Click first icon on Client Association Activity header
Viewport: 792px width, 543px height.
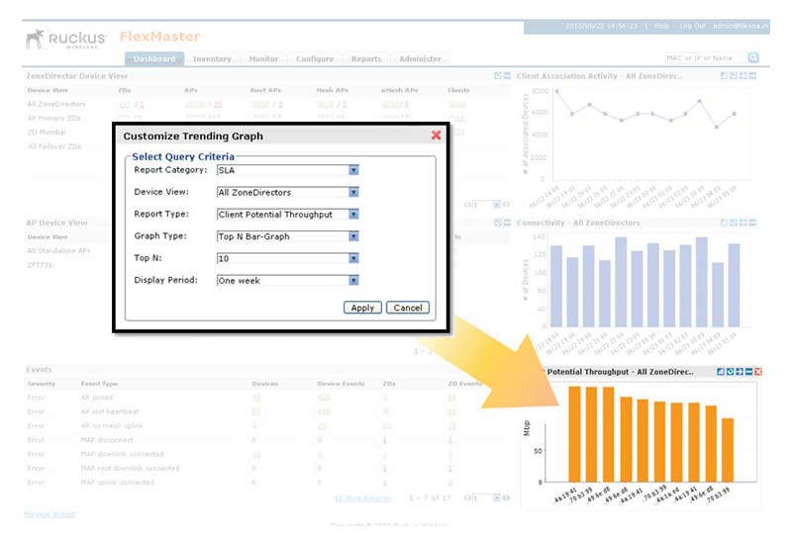coord(724,76)
